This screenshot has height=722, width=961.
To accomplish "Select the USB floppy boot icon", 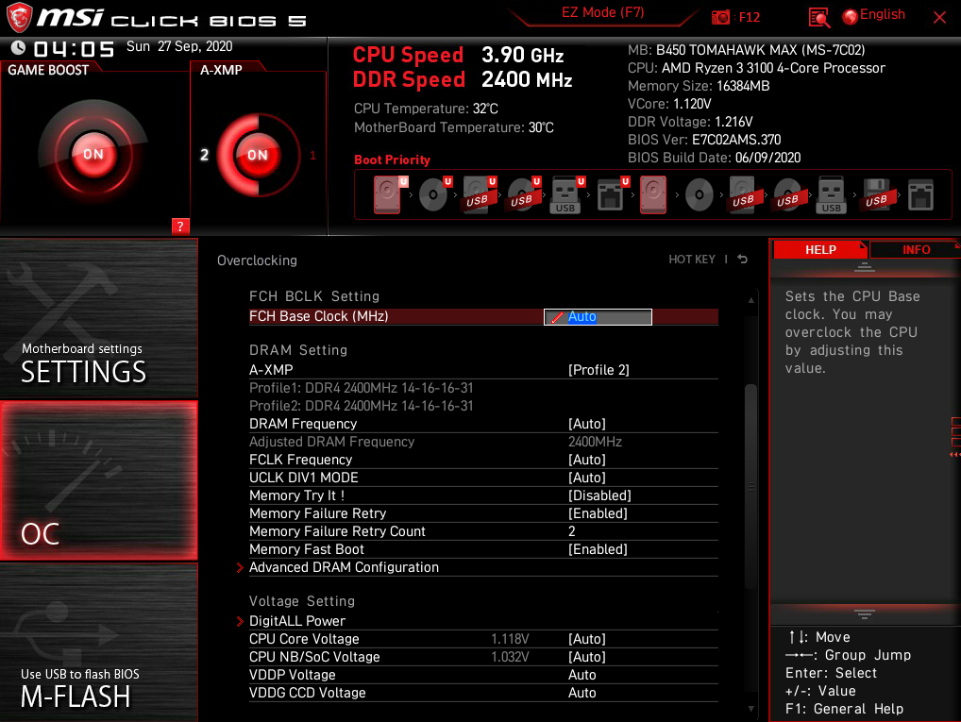I will point(876,195).
